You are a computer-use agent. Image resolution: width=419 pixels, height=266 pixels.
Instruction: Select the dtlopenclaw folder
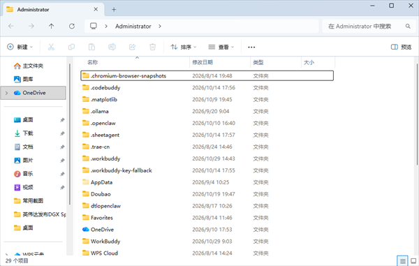pos(207,206)
